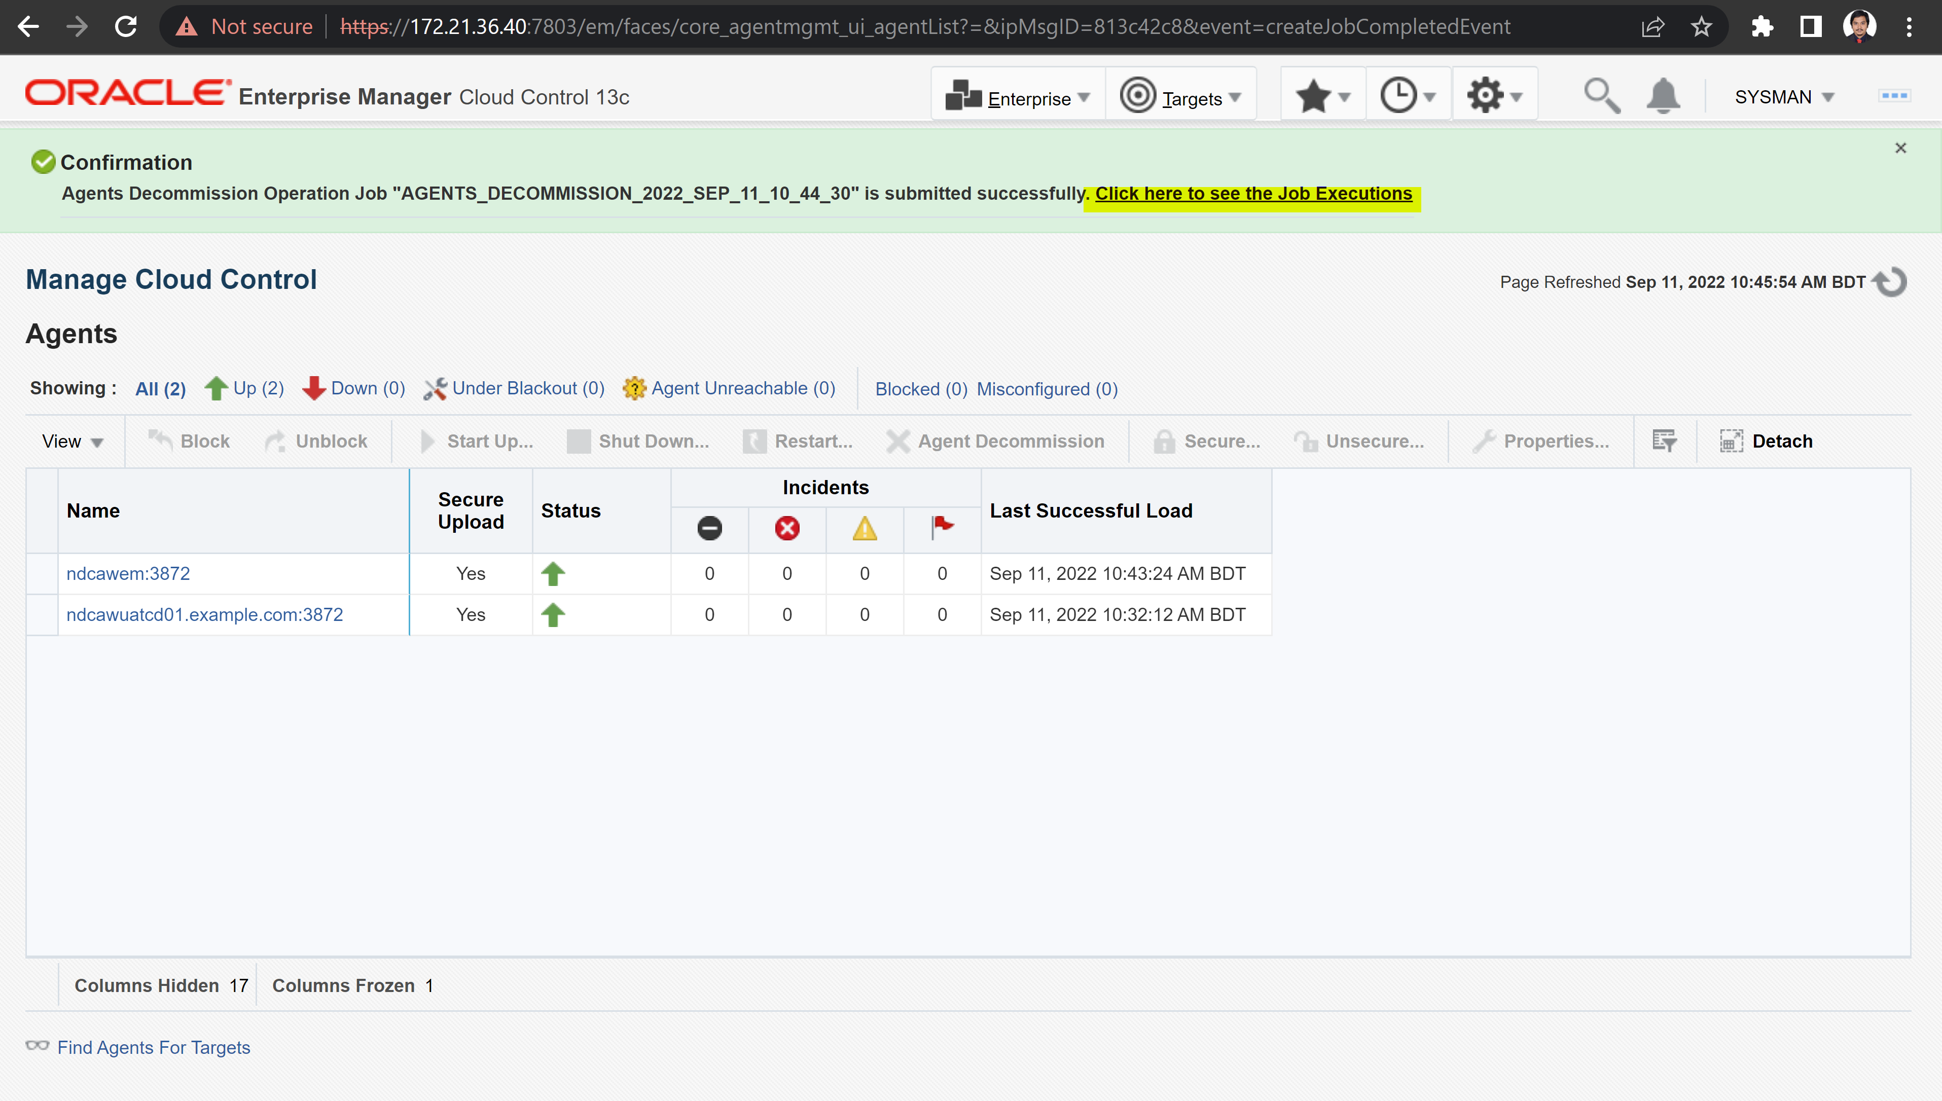Viewport: 1942px width, 1101px height.
Task: Sort by the Name column header
Action: tap(233, 511)
